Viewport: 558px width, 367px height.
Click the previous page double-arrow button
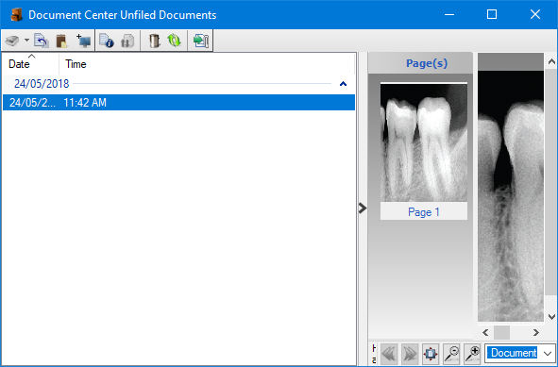coord(389,354)
